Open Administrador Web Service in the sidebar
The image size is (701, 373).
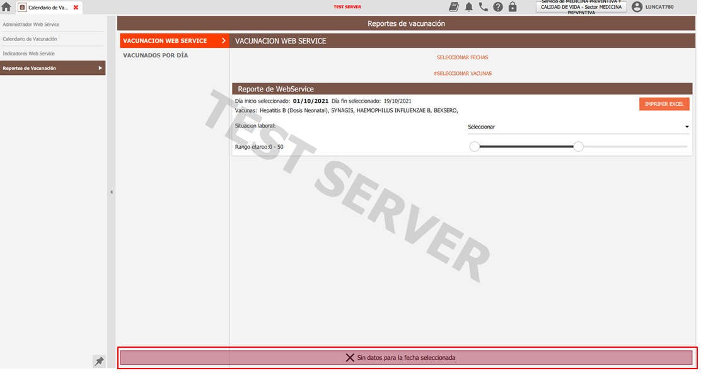pyautogui.click(x=31, y=25)
